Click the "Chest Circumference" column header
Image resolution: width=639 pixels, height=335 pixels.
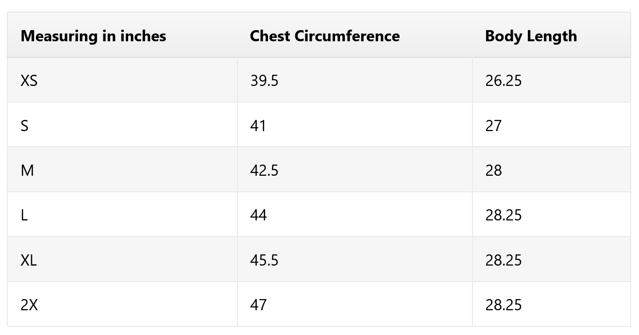tap(324, 36)
